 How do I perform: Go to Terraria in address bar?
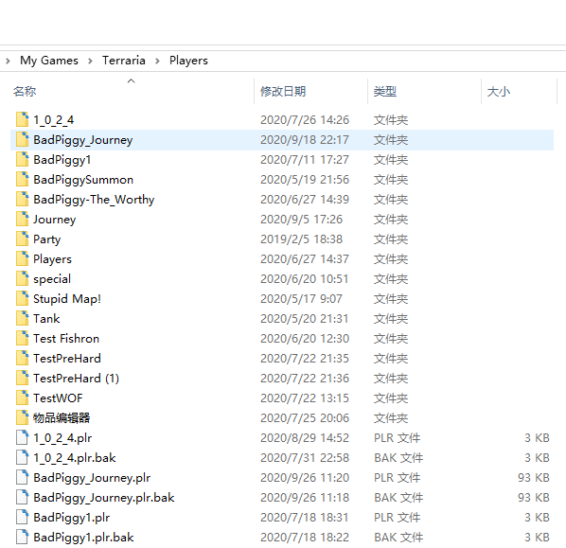point(123,61)
